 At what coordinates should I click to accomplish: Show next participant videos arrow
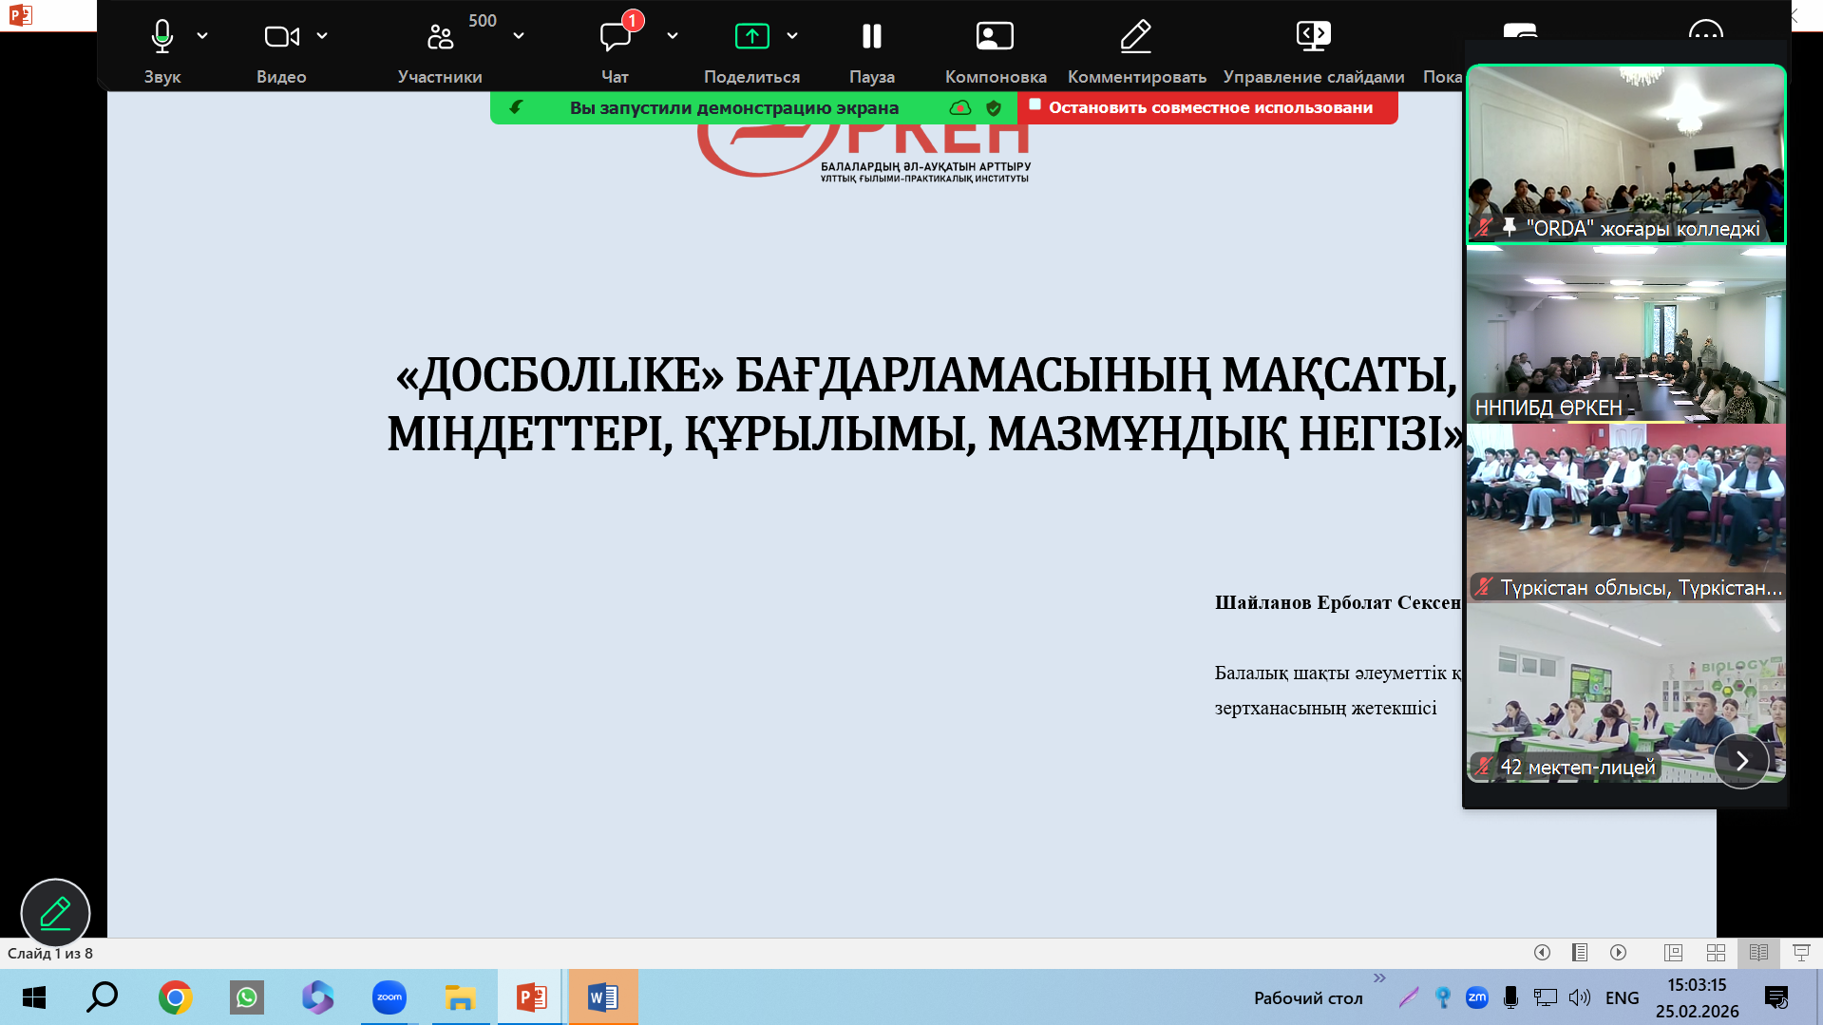coord(1741,761)
